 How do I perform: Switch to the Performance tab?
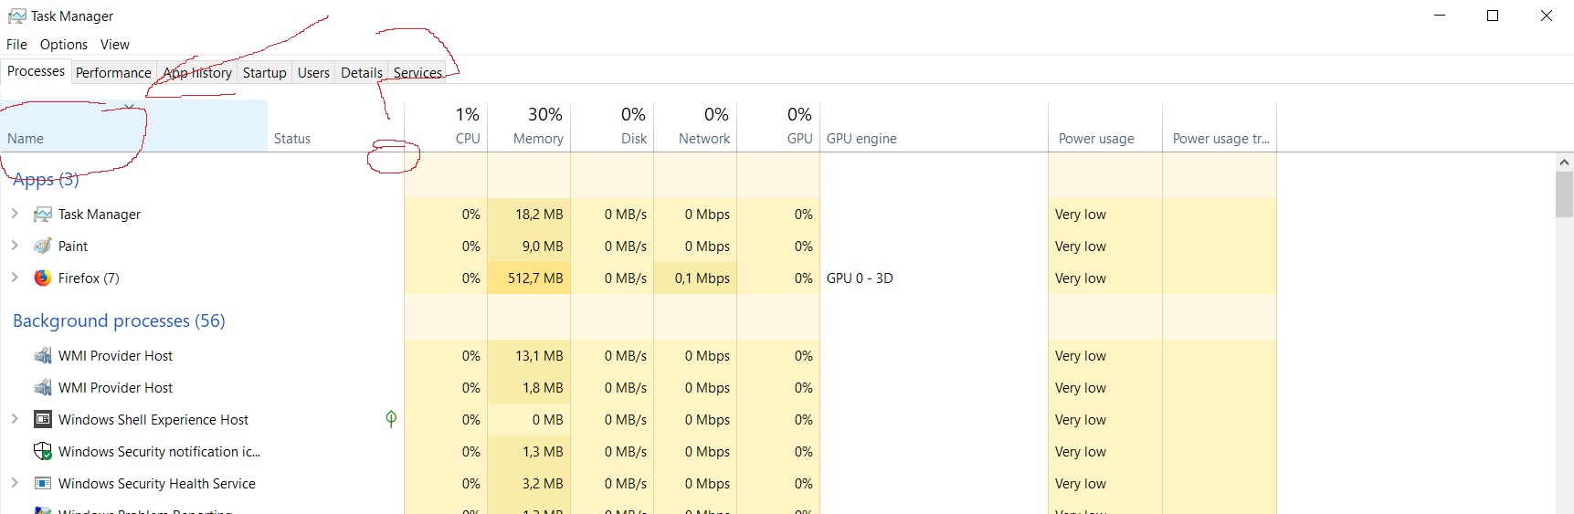113,73
